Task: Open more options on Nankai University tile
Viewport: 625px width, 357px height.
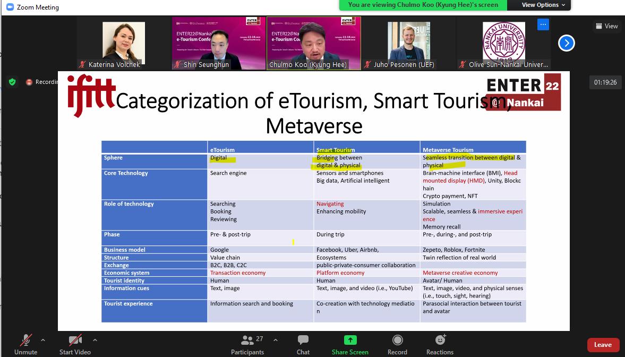Action: pos(543,24)
